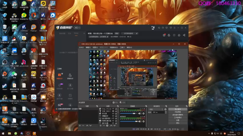Open gift box icon in streaming companion
This screenshot has width=243, height=136.
164,35
